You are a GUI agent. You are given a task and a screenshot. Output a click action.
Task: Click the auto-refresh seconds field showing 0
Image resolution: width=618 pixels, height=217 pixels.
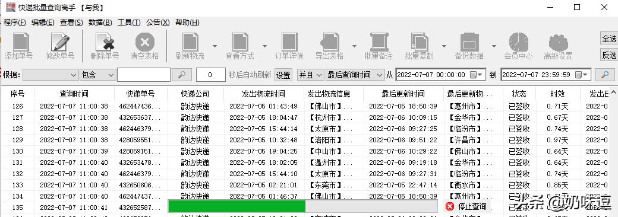(x=210, y=75)
